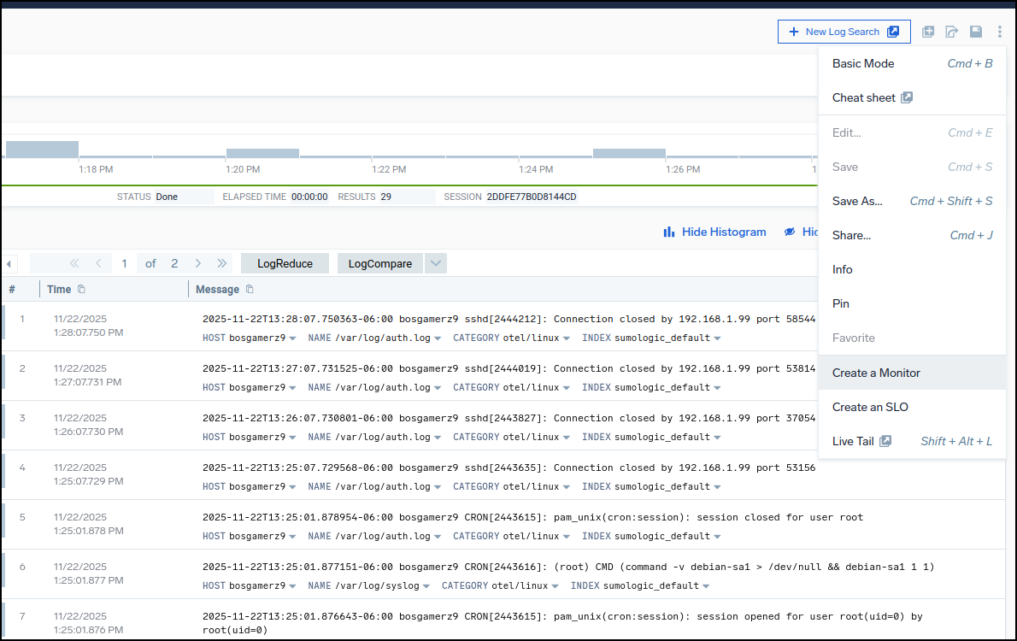Click the share arrow icon in top toolbar

[x=951, y=32]
